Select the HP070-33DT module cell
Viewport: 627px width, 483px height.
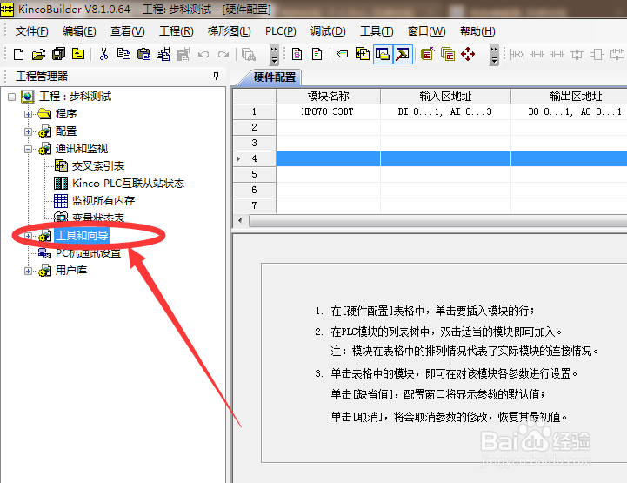(328, 111)
